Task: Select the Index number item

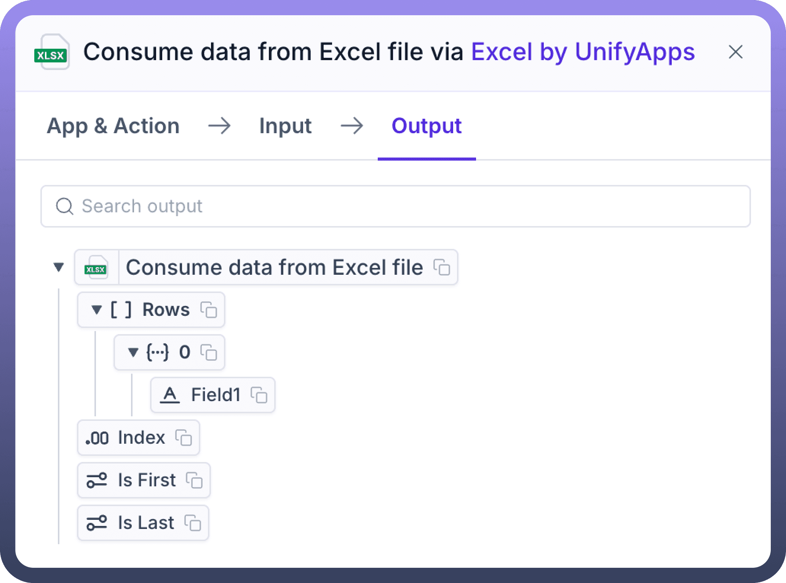Action: [141, 438]
